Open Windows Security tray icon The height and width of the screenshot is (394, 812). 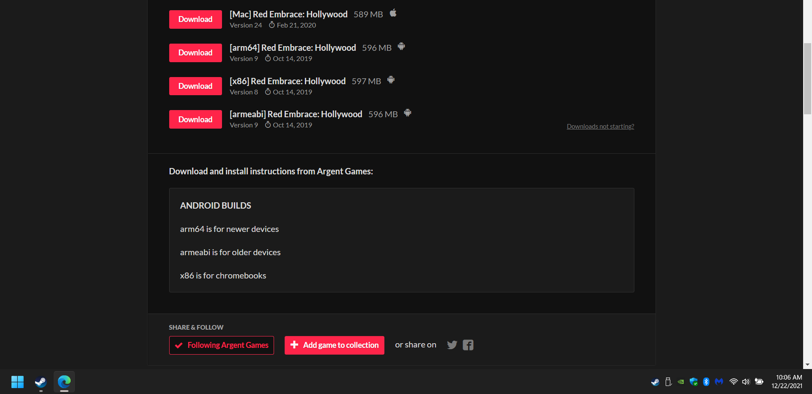coord(694,382)
